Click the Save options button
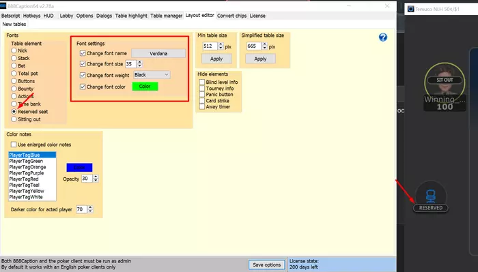The image size is (478, 272). pyautogui.click(x=267, y=265)
